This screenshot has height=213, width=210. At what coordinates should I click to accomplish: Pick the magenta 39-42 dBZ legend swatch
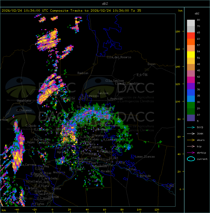191,80
